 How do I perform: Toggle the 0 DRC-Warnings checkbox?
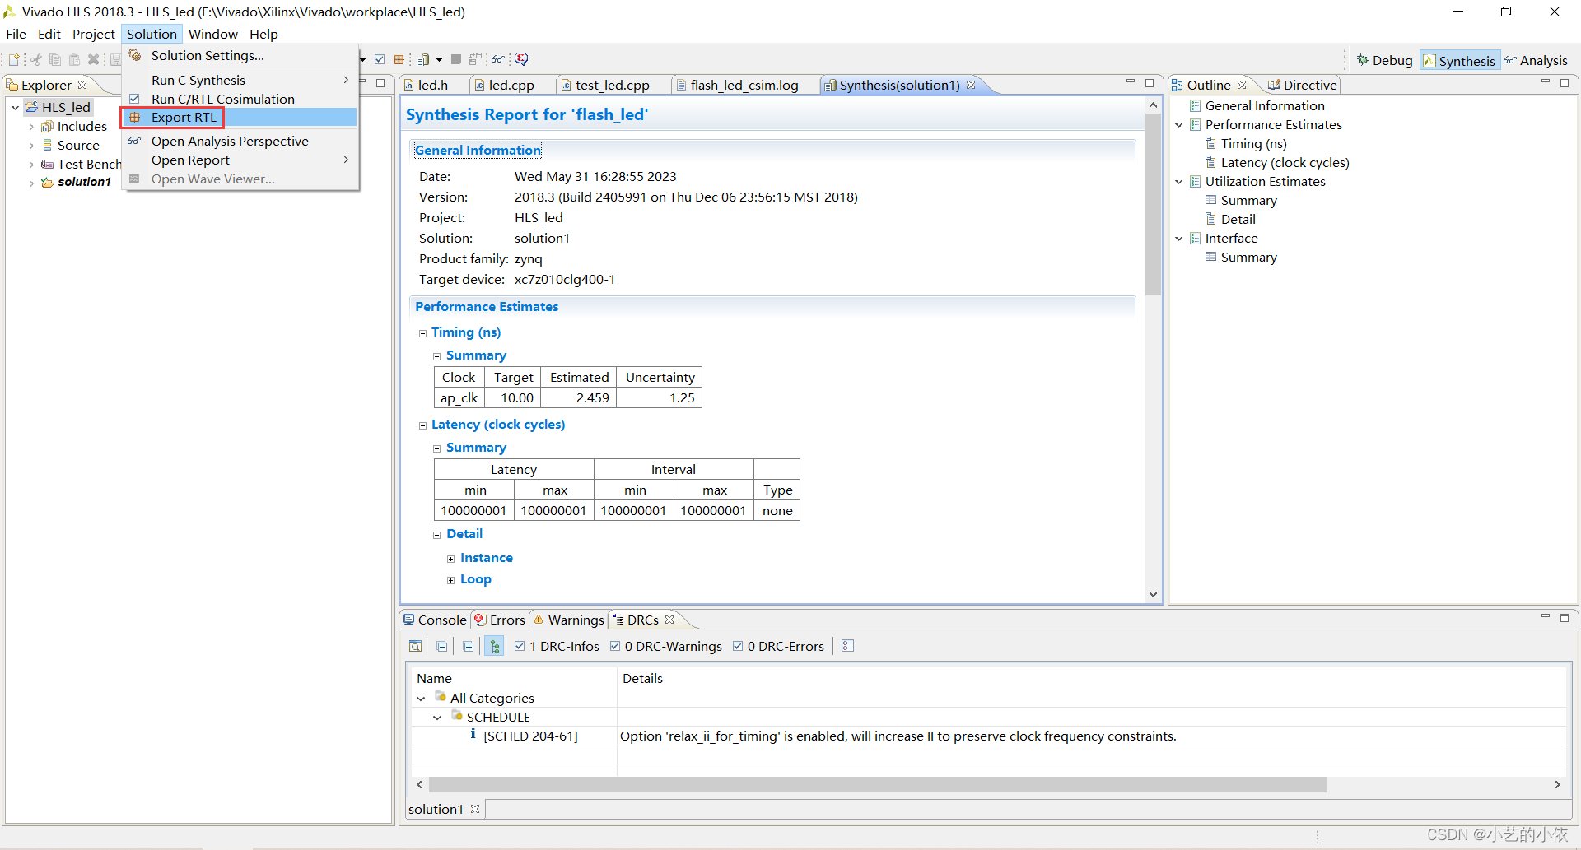point(615,646)
